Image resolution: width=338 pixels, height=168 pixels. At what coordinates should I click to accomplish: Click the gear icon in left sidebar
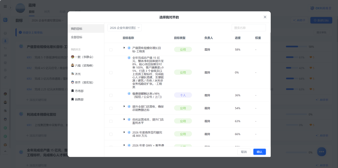coord(5,33)
